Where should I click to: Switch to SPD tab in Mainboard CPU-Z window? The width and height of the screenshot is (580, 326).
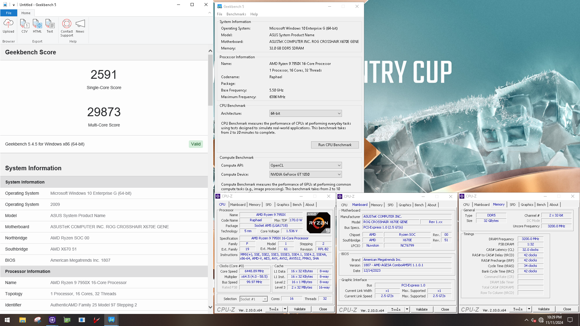tap(391, 205)
